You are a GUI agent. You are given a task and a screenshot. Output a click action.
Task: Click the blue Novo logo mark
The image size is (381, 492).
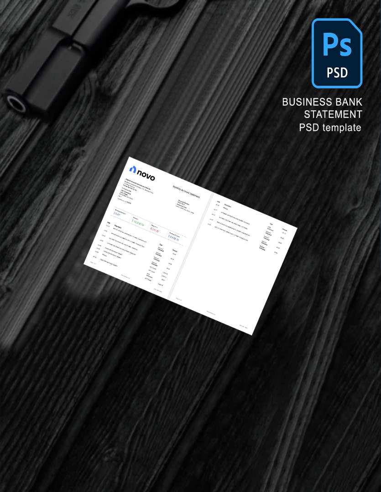pos(133,169)
